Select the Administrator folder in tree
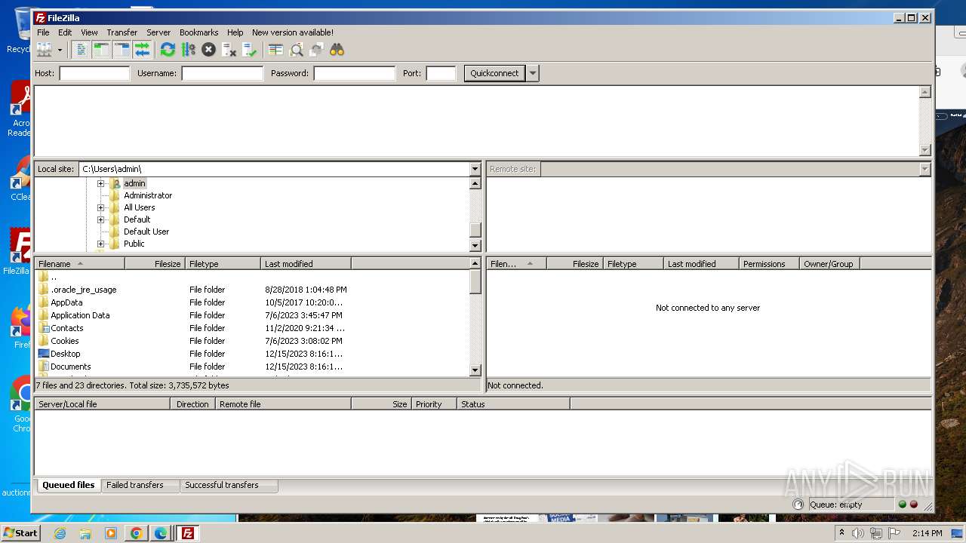Screen dimensions: 966x543 coord(148,195)
